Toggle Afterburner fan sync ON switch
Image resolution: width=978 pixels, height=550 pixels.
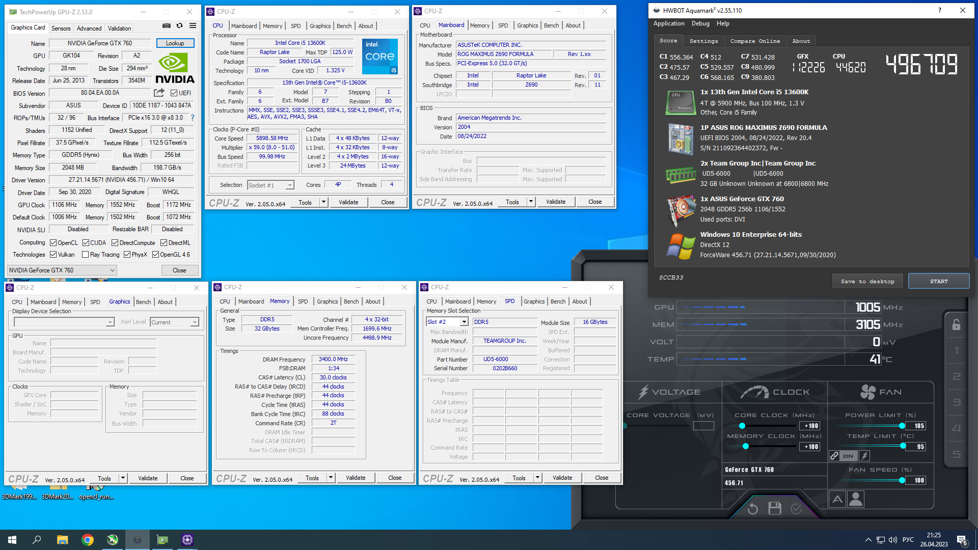point(848,456)
